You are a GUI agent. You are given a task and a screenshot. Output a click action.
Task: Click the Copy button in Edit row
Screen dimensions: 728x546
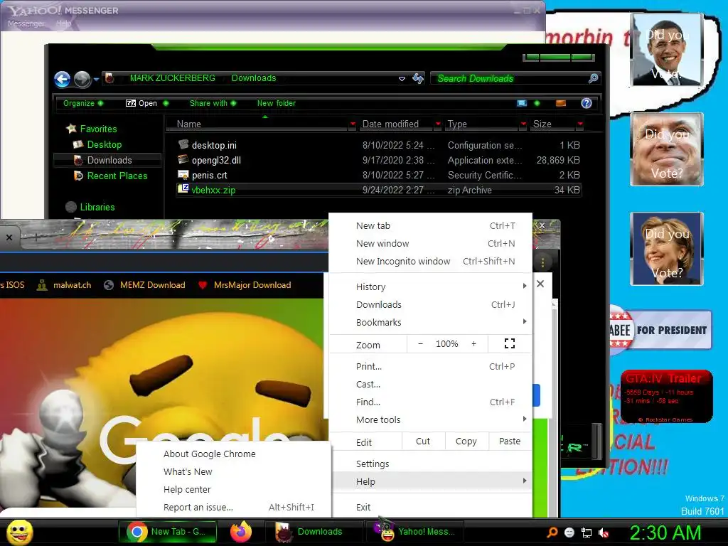466,441
